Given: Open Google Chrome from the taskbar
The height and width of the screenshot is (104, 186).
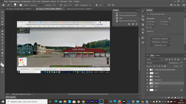Looking at the screenshot, I should click(x=83, y=101).
